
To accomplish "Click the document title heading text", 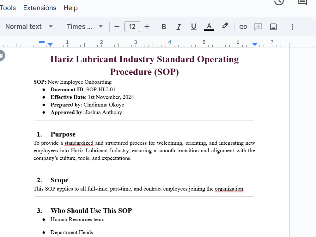I will 144,65.
